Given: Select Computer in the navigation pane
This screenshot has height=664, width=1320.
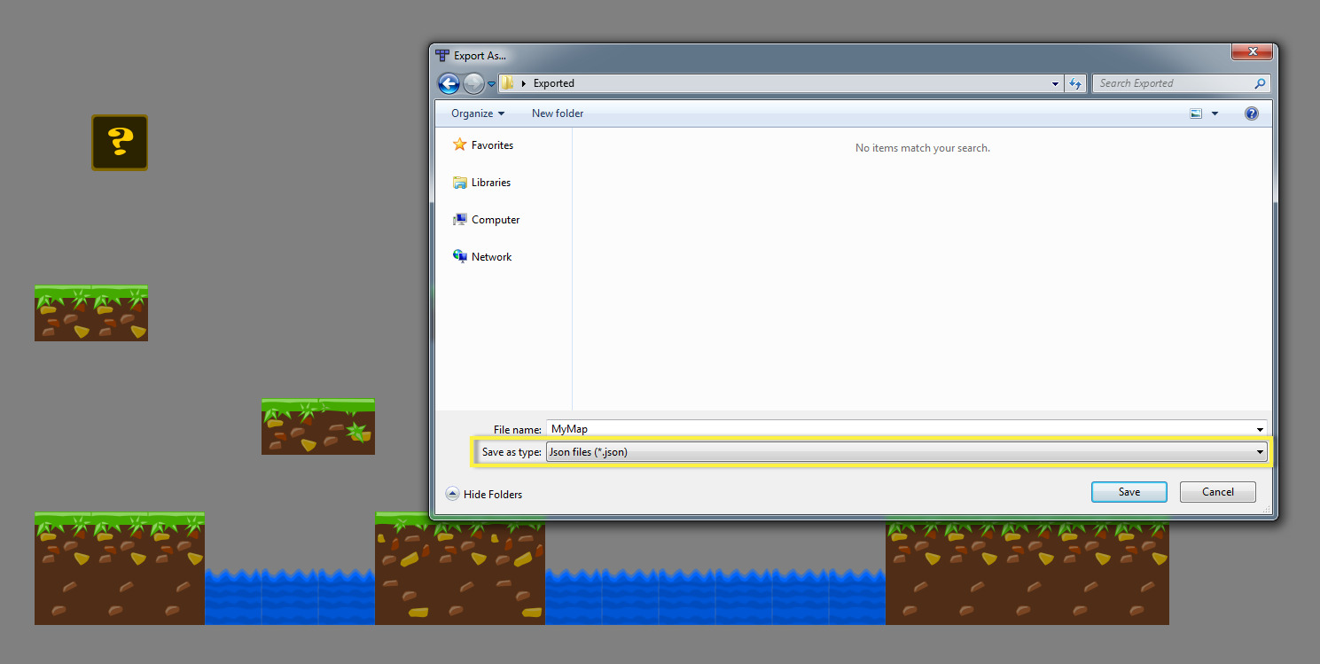Looking at the screenshot, I should pyautogui.click(x=495, y=219).
